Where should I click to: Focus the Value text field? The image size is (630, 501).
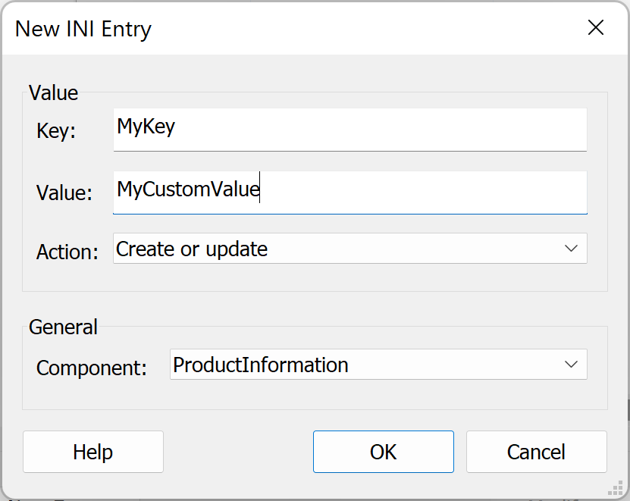pyautogui.click(x=350, y=193)
